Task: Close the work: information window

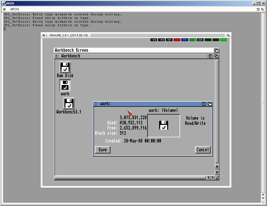Action: [x=95, y=104]
